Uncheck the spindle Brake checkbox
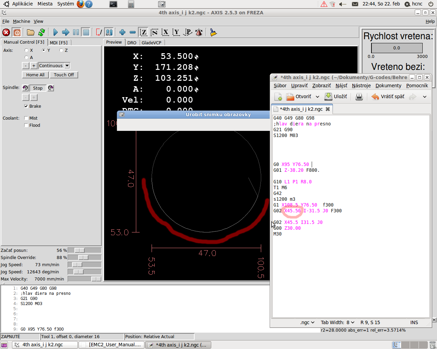Screen dimensions: 437x349 click(26, 106)
